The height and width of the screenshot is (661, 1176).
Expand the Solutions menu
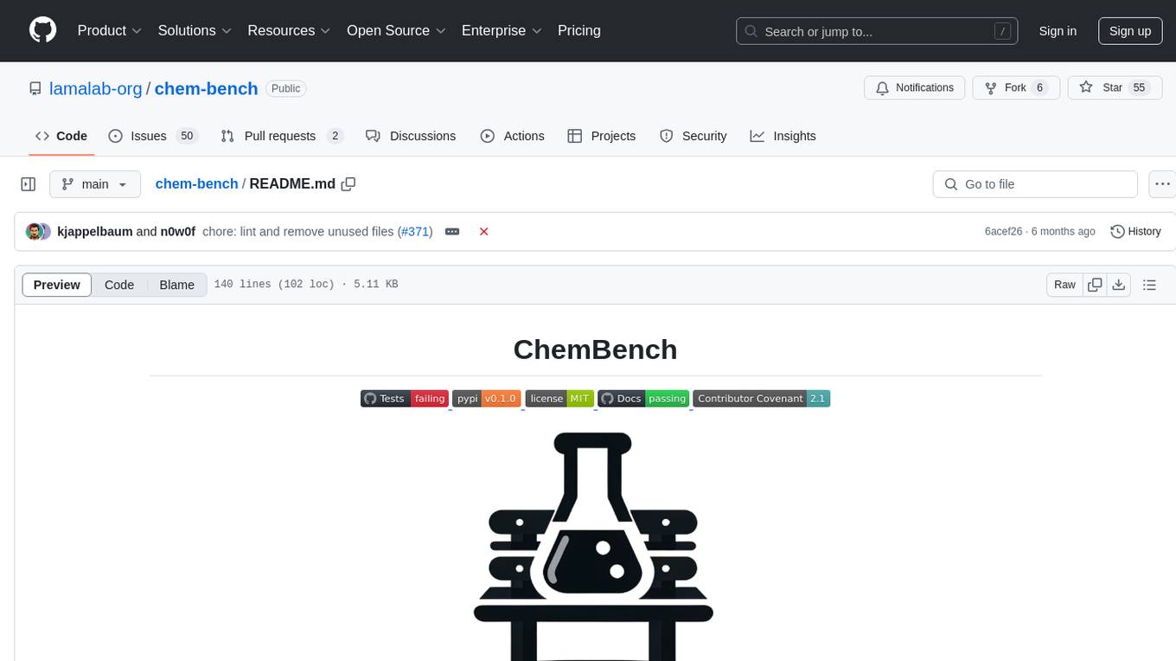click(195, 30)
